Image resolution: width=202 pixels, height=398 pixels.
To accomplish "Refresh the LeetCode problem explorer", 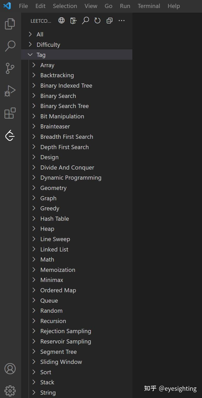I will tap(97, 20).
